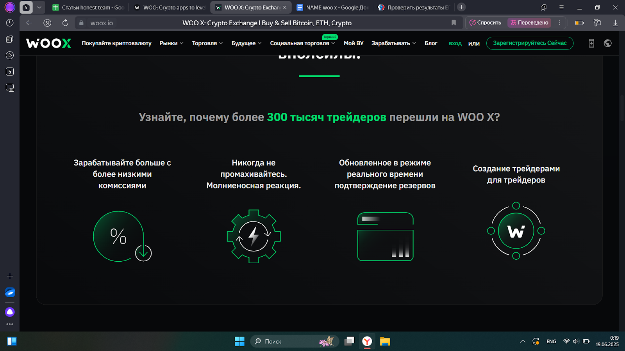The width and height of the screenshot is (625, 351).
Task: Open 'Мой ВУ' menu item
Action: pyautogui.click(x=354, y=43)
